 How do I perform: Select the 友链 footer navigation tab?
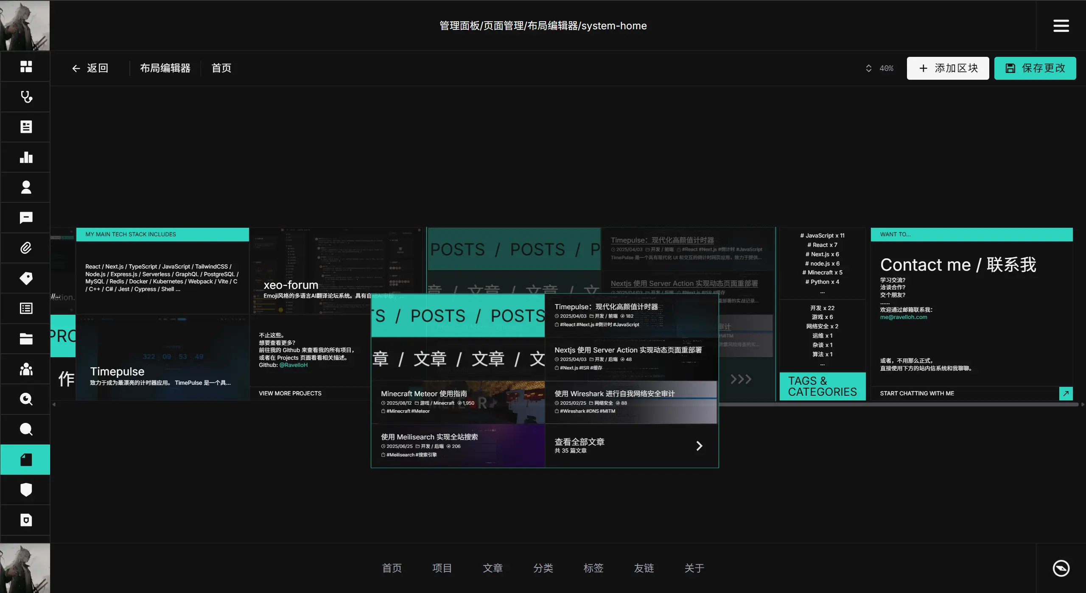coord(644,568)
